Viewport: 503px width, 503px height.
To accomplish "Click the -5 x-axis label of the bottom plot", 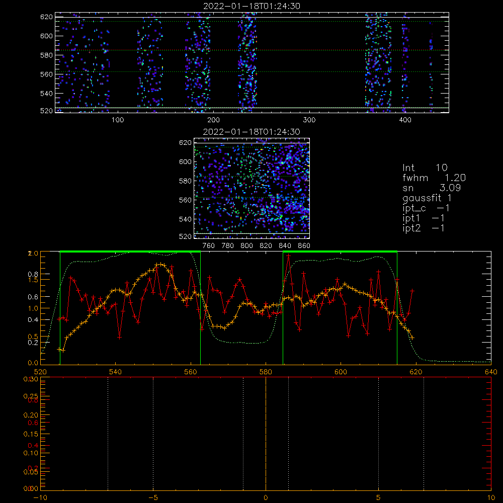I will (x=153, y=498).
